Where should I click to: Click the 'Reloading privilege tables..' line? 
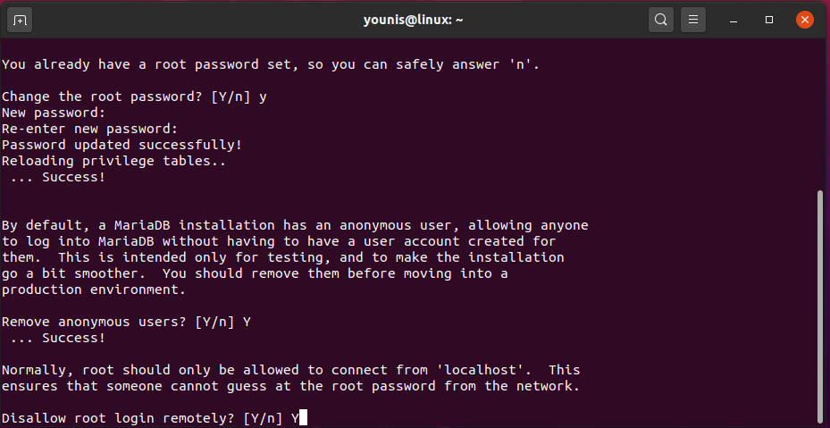coord(113,161)
